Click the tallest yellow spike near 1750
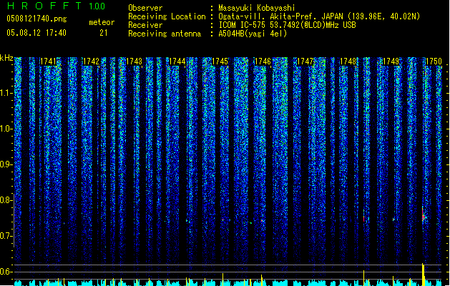 click(423, 275)
